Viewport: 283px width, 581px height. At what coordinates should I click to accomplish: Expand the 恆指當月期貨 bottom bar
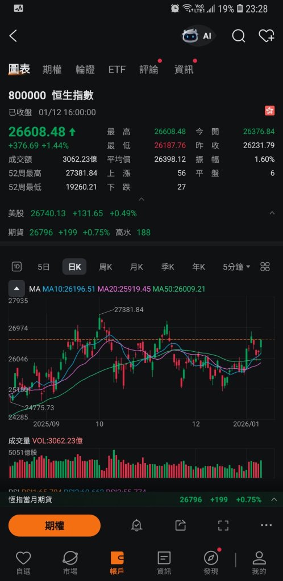pyautogui.click(x=274, y=499)
